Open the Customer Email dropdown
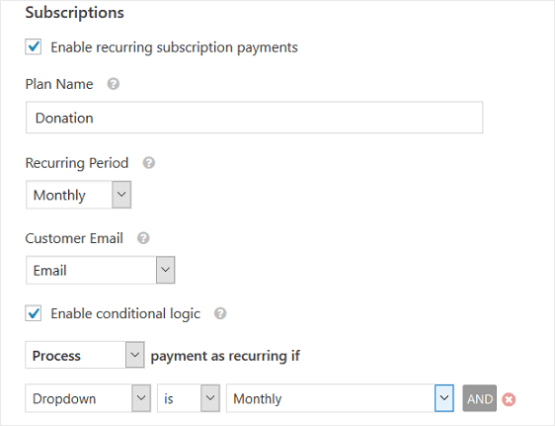Viewport: 555px width, 426px height. pos(101,270)
